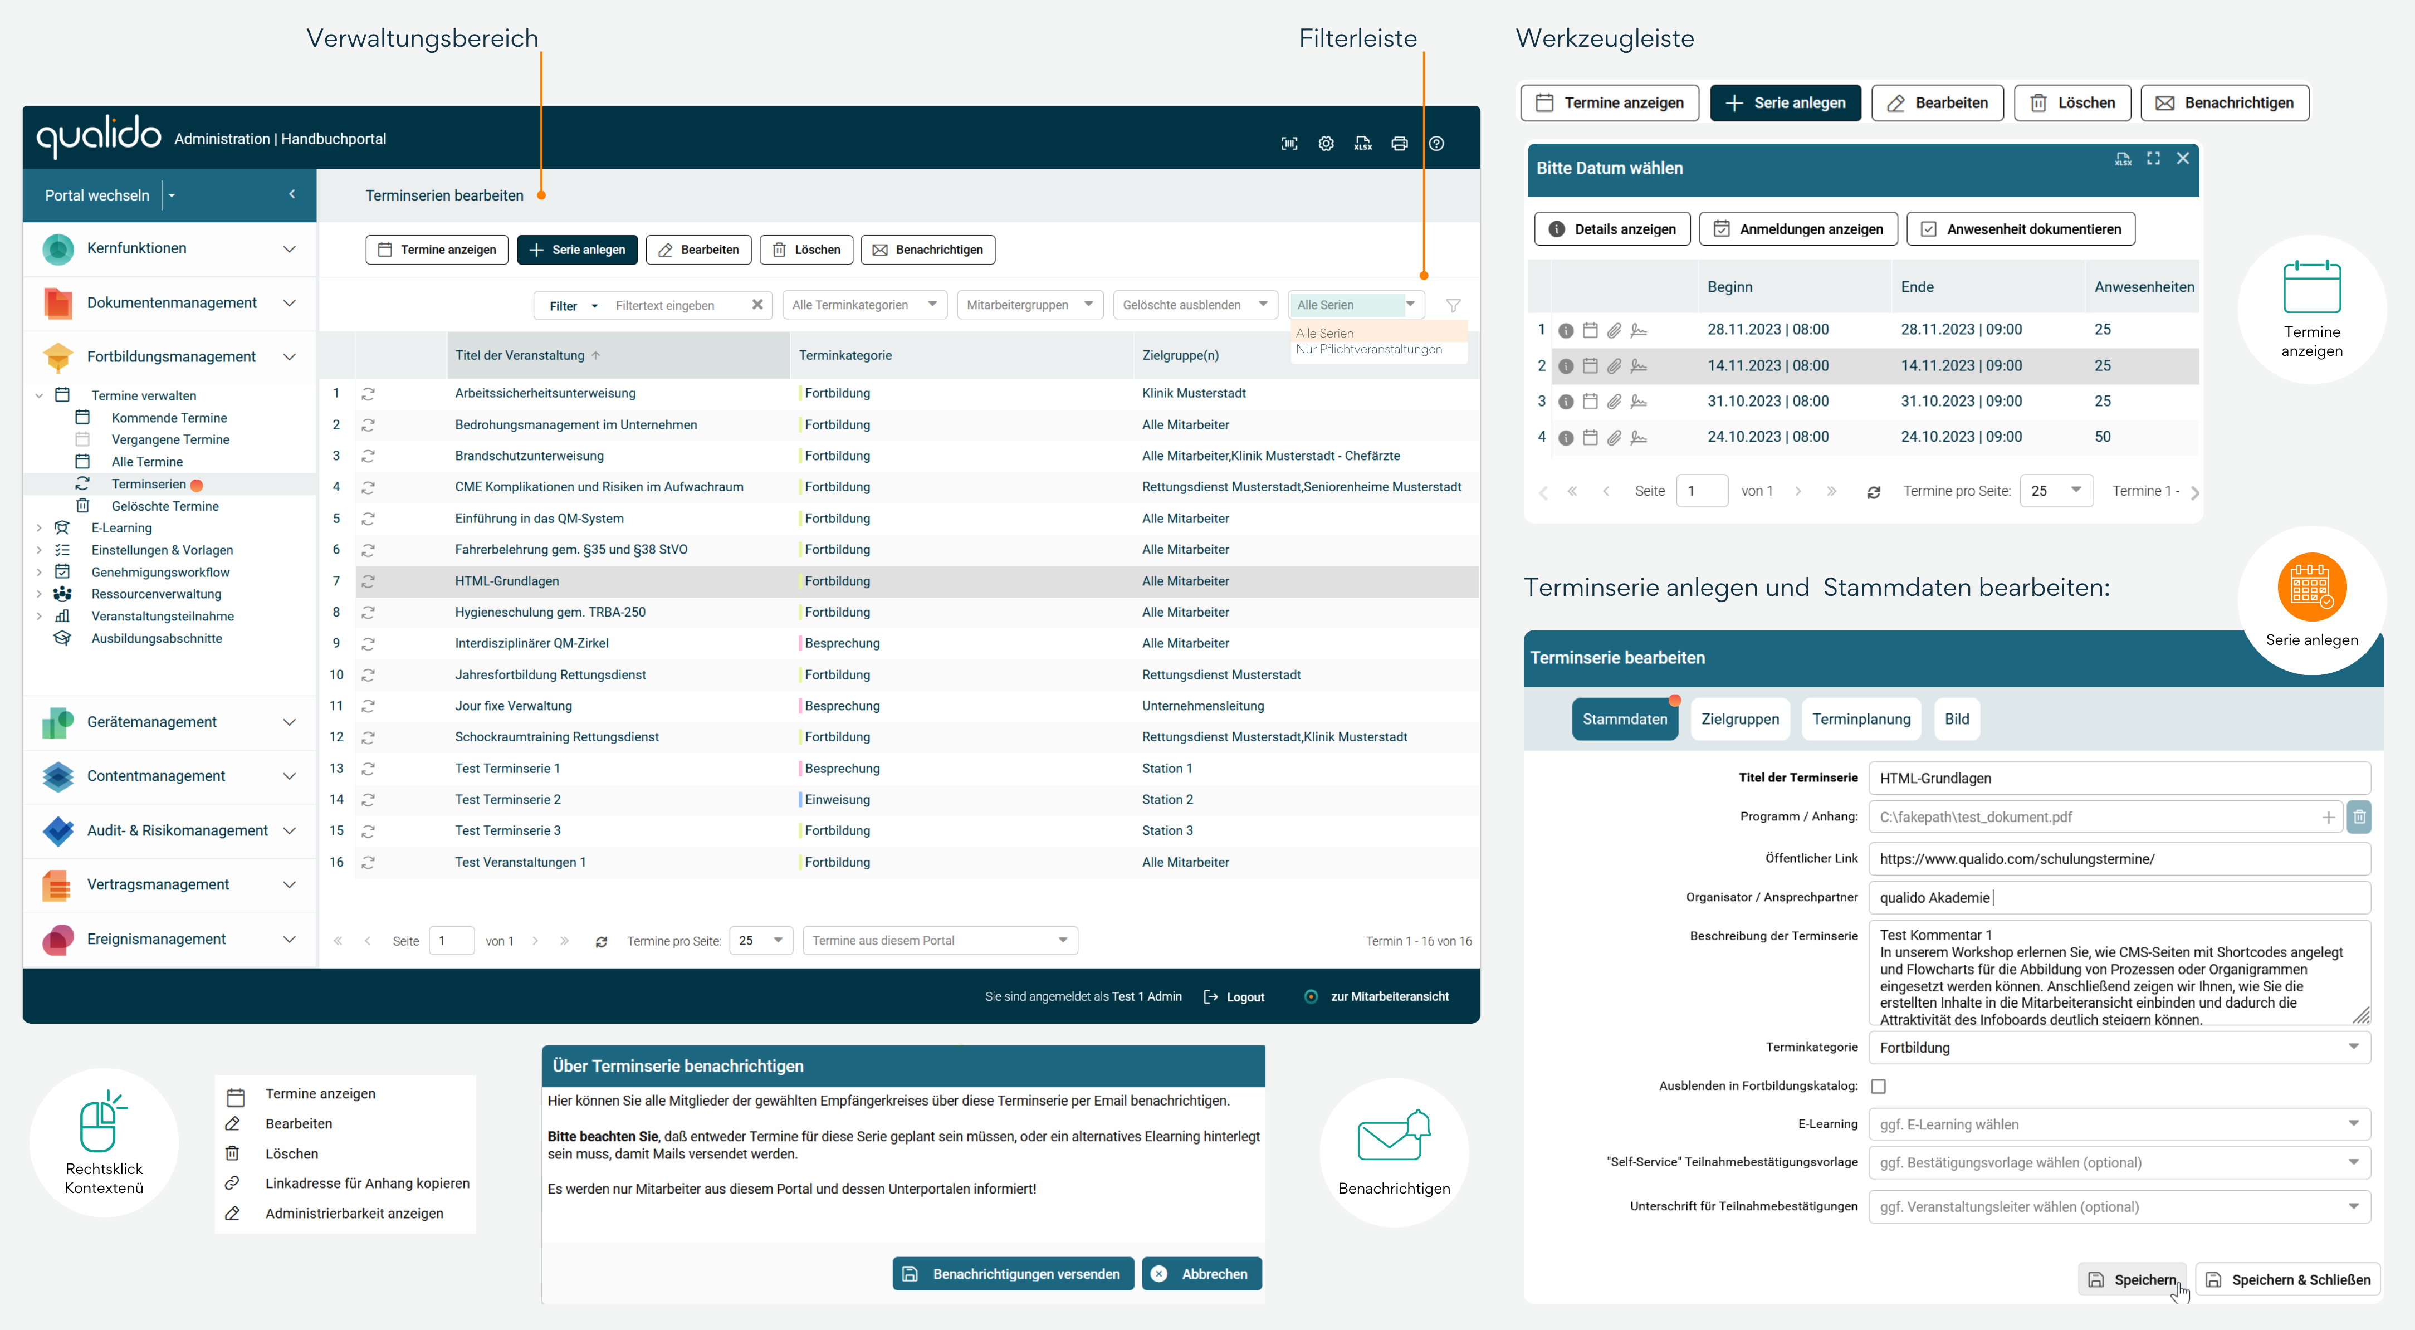Select Terminserien in sidebar tree
The height and width of the screenshot is (1330, 2415).
[x=148, y=483]
